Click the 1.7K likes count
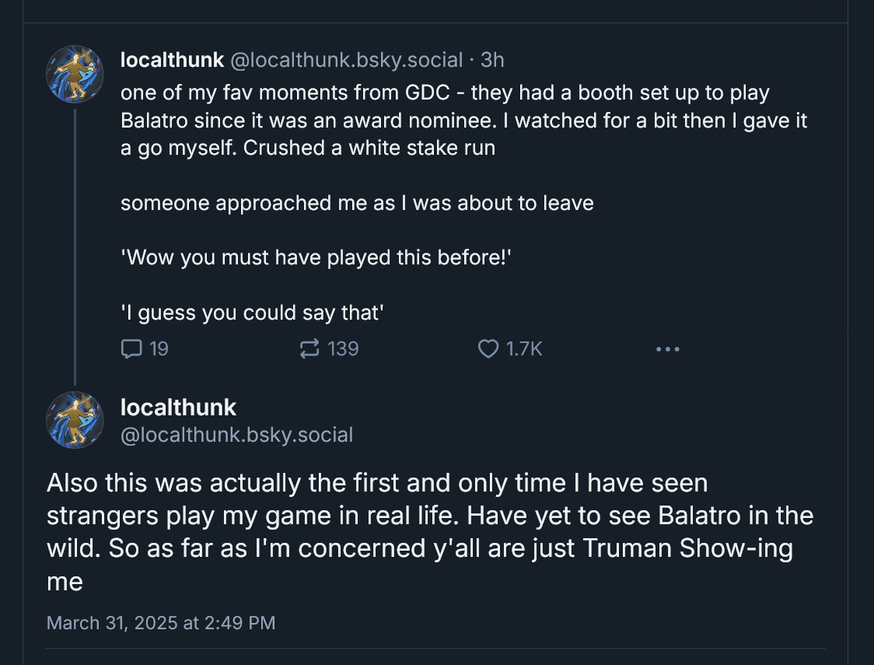The height and width of the screenshot is (665, 874). coord(524,349)
